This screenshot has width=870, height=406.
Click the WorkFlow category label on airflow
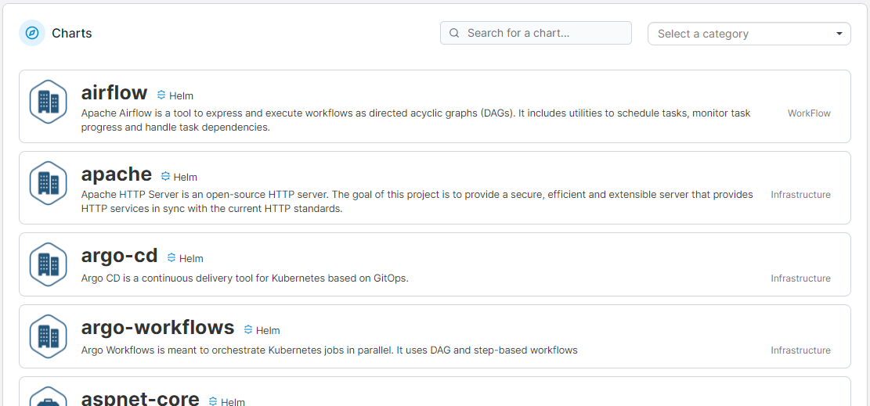[x=809, y=113]
